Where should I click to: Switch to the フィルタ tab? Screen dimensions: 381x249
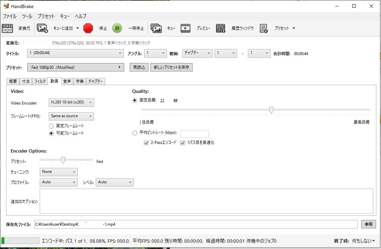pyautogui.click(x=40, y=82)
